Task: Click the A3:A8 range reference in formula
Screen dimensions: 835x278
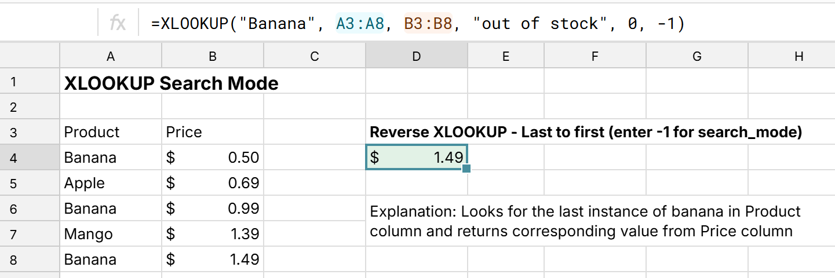Action: pyautogui.click(x=359, y=23)
